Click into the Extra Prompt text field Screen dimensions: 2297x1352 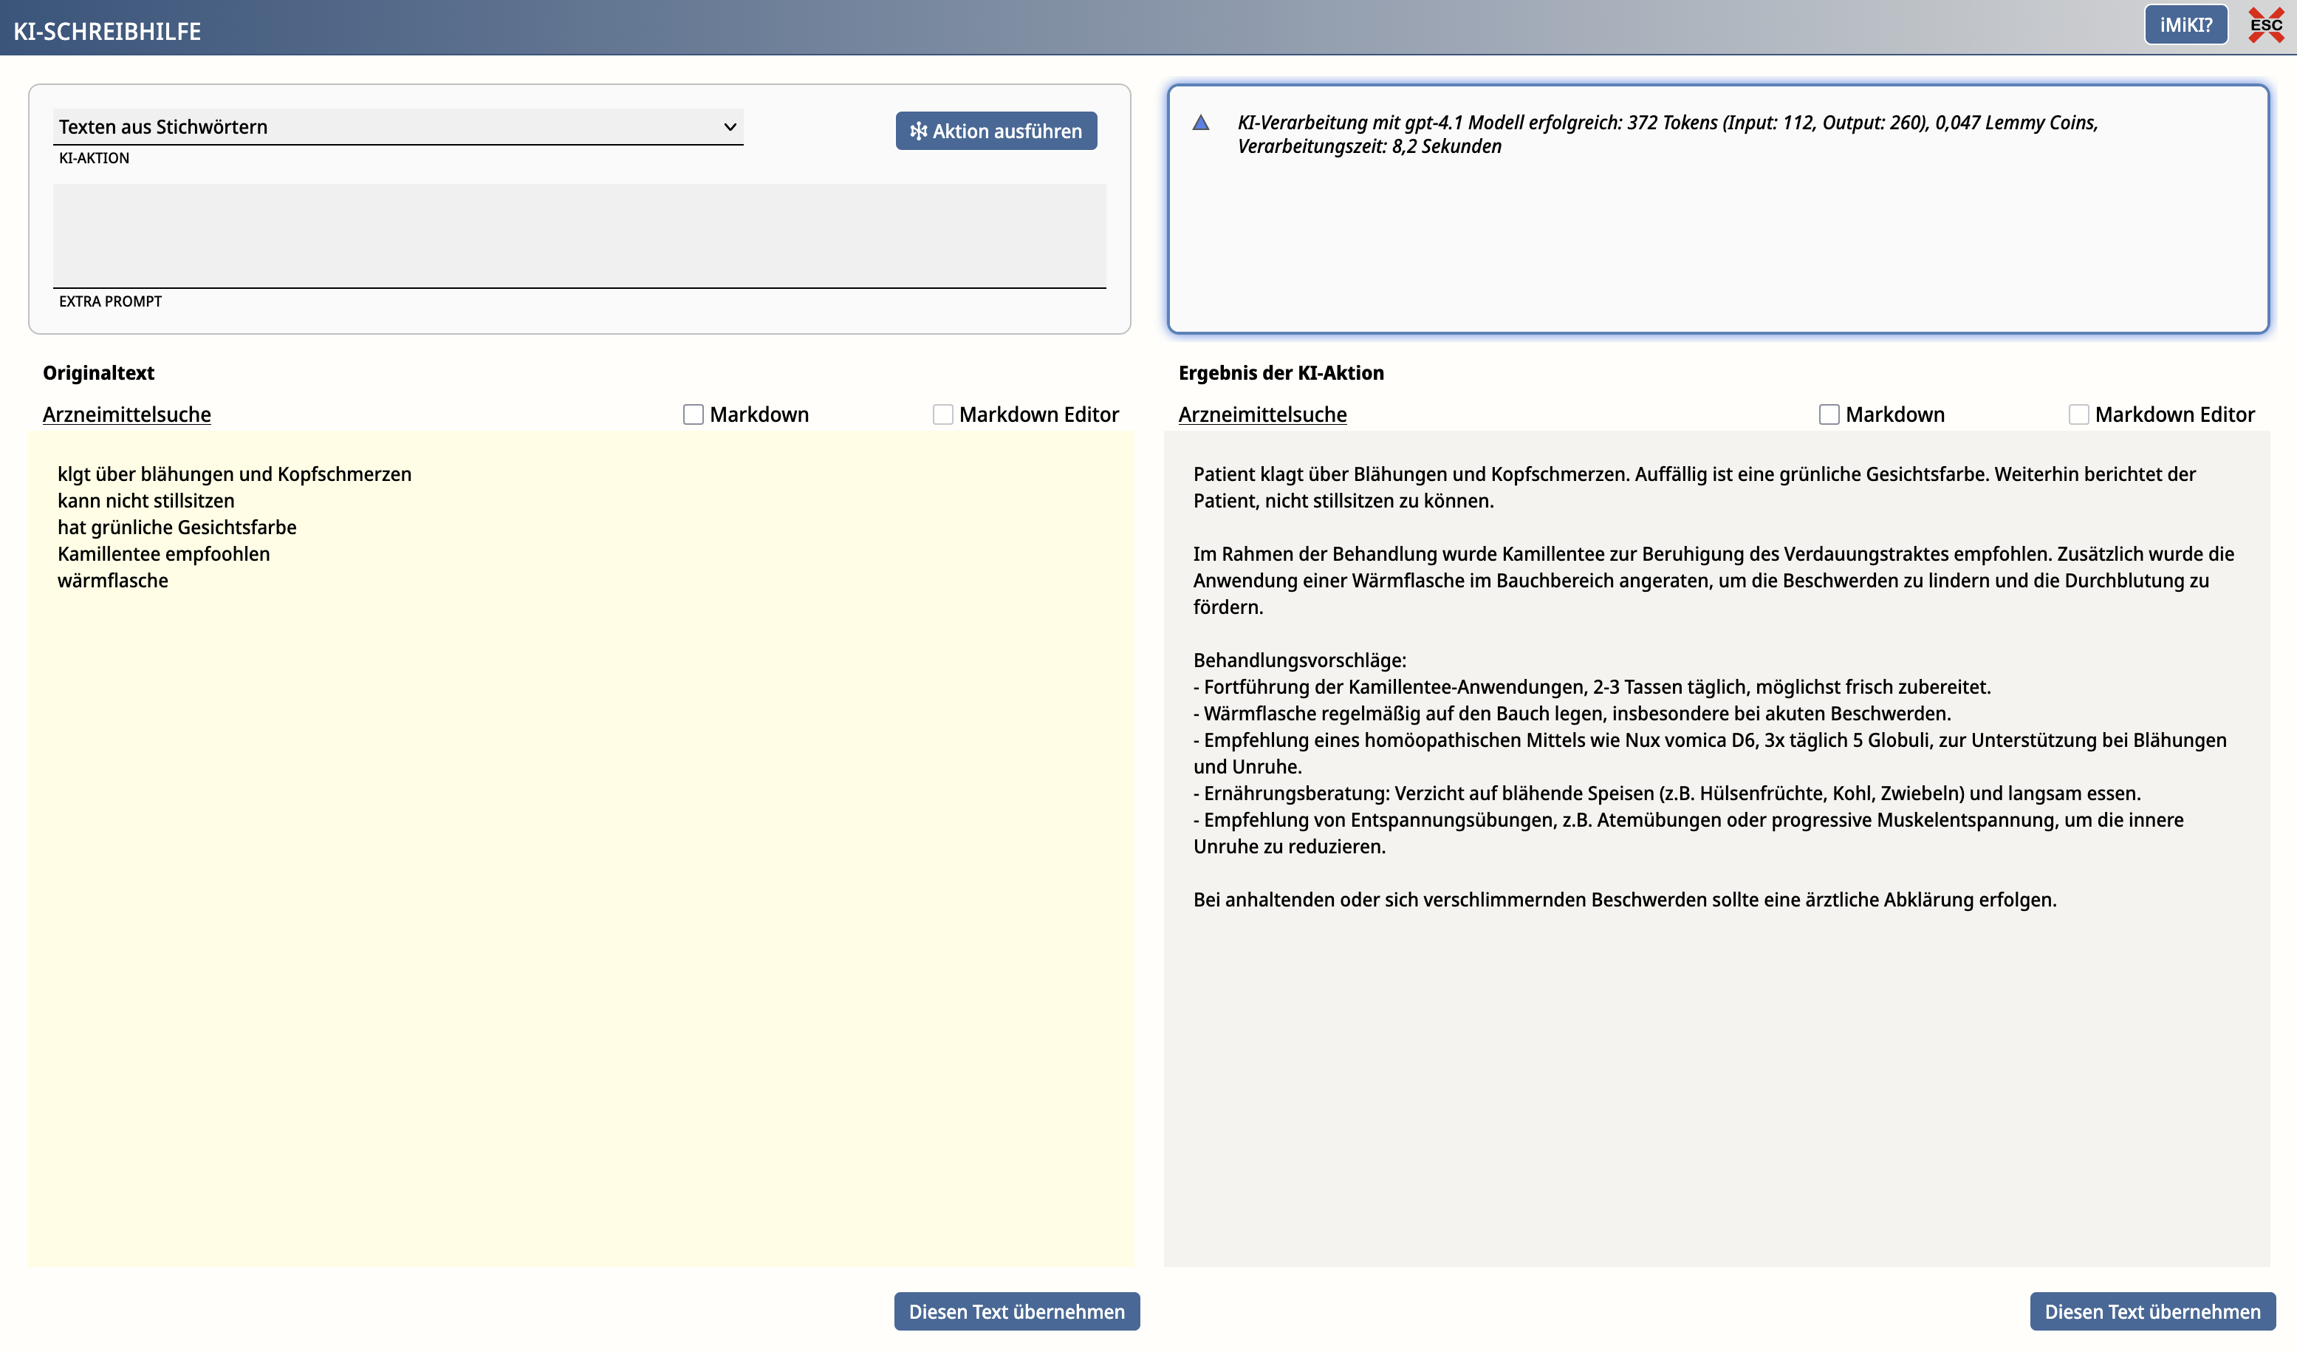coord(579,235)
